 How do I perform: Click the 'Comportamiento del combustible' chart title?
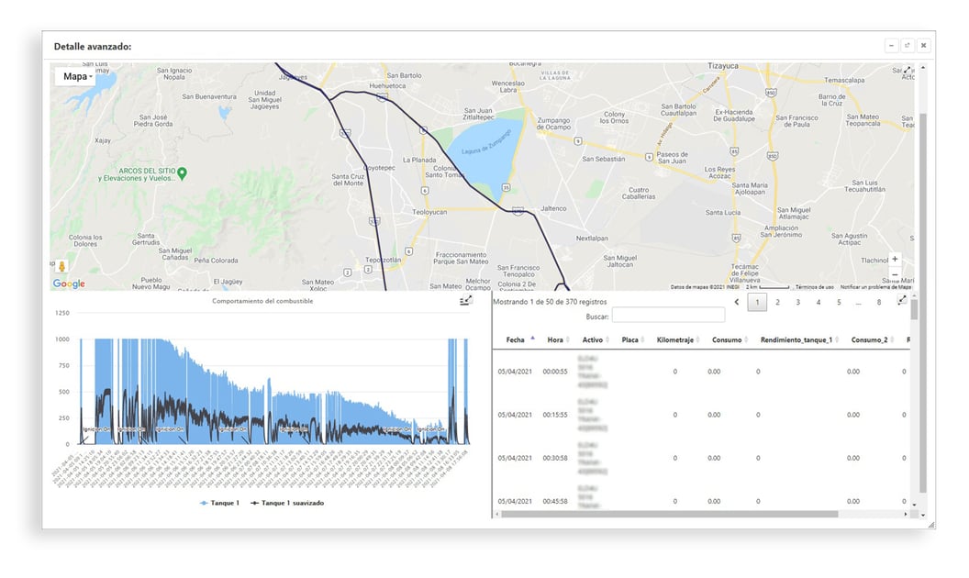[262, 301]
